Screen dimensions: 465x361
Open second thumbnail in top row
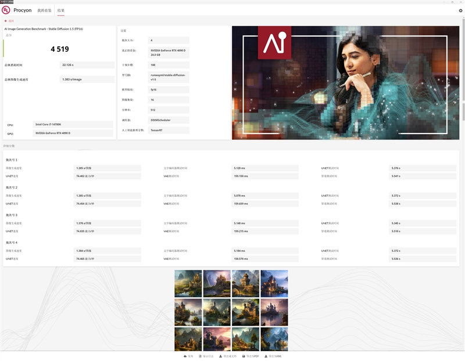(x=217, y=283)
